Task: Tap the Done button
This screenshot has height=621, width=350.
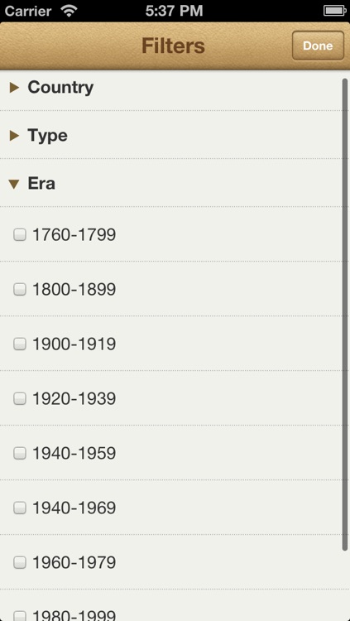Action: pos(318,46)
